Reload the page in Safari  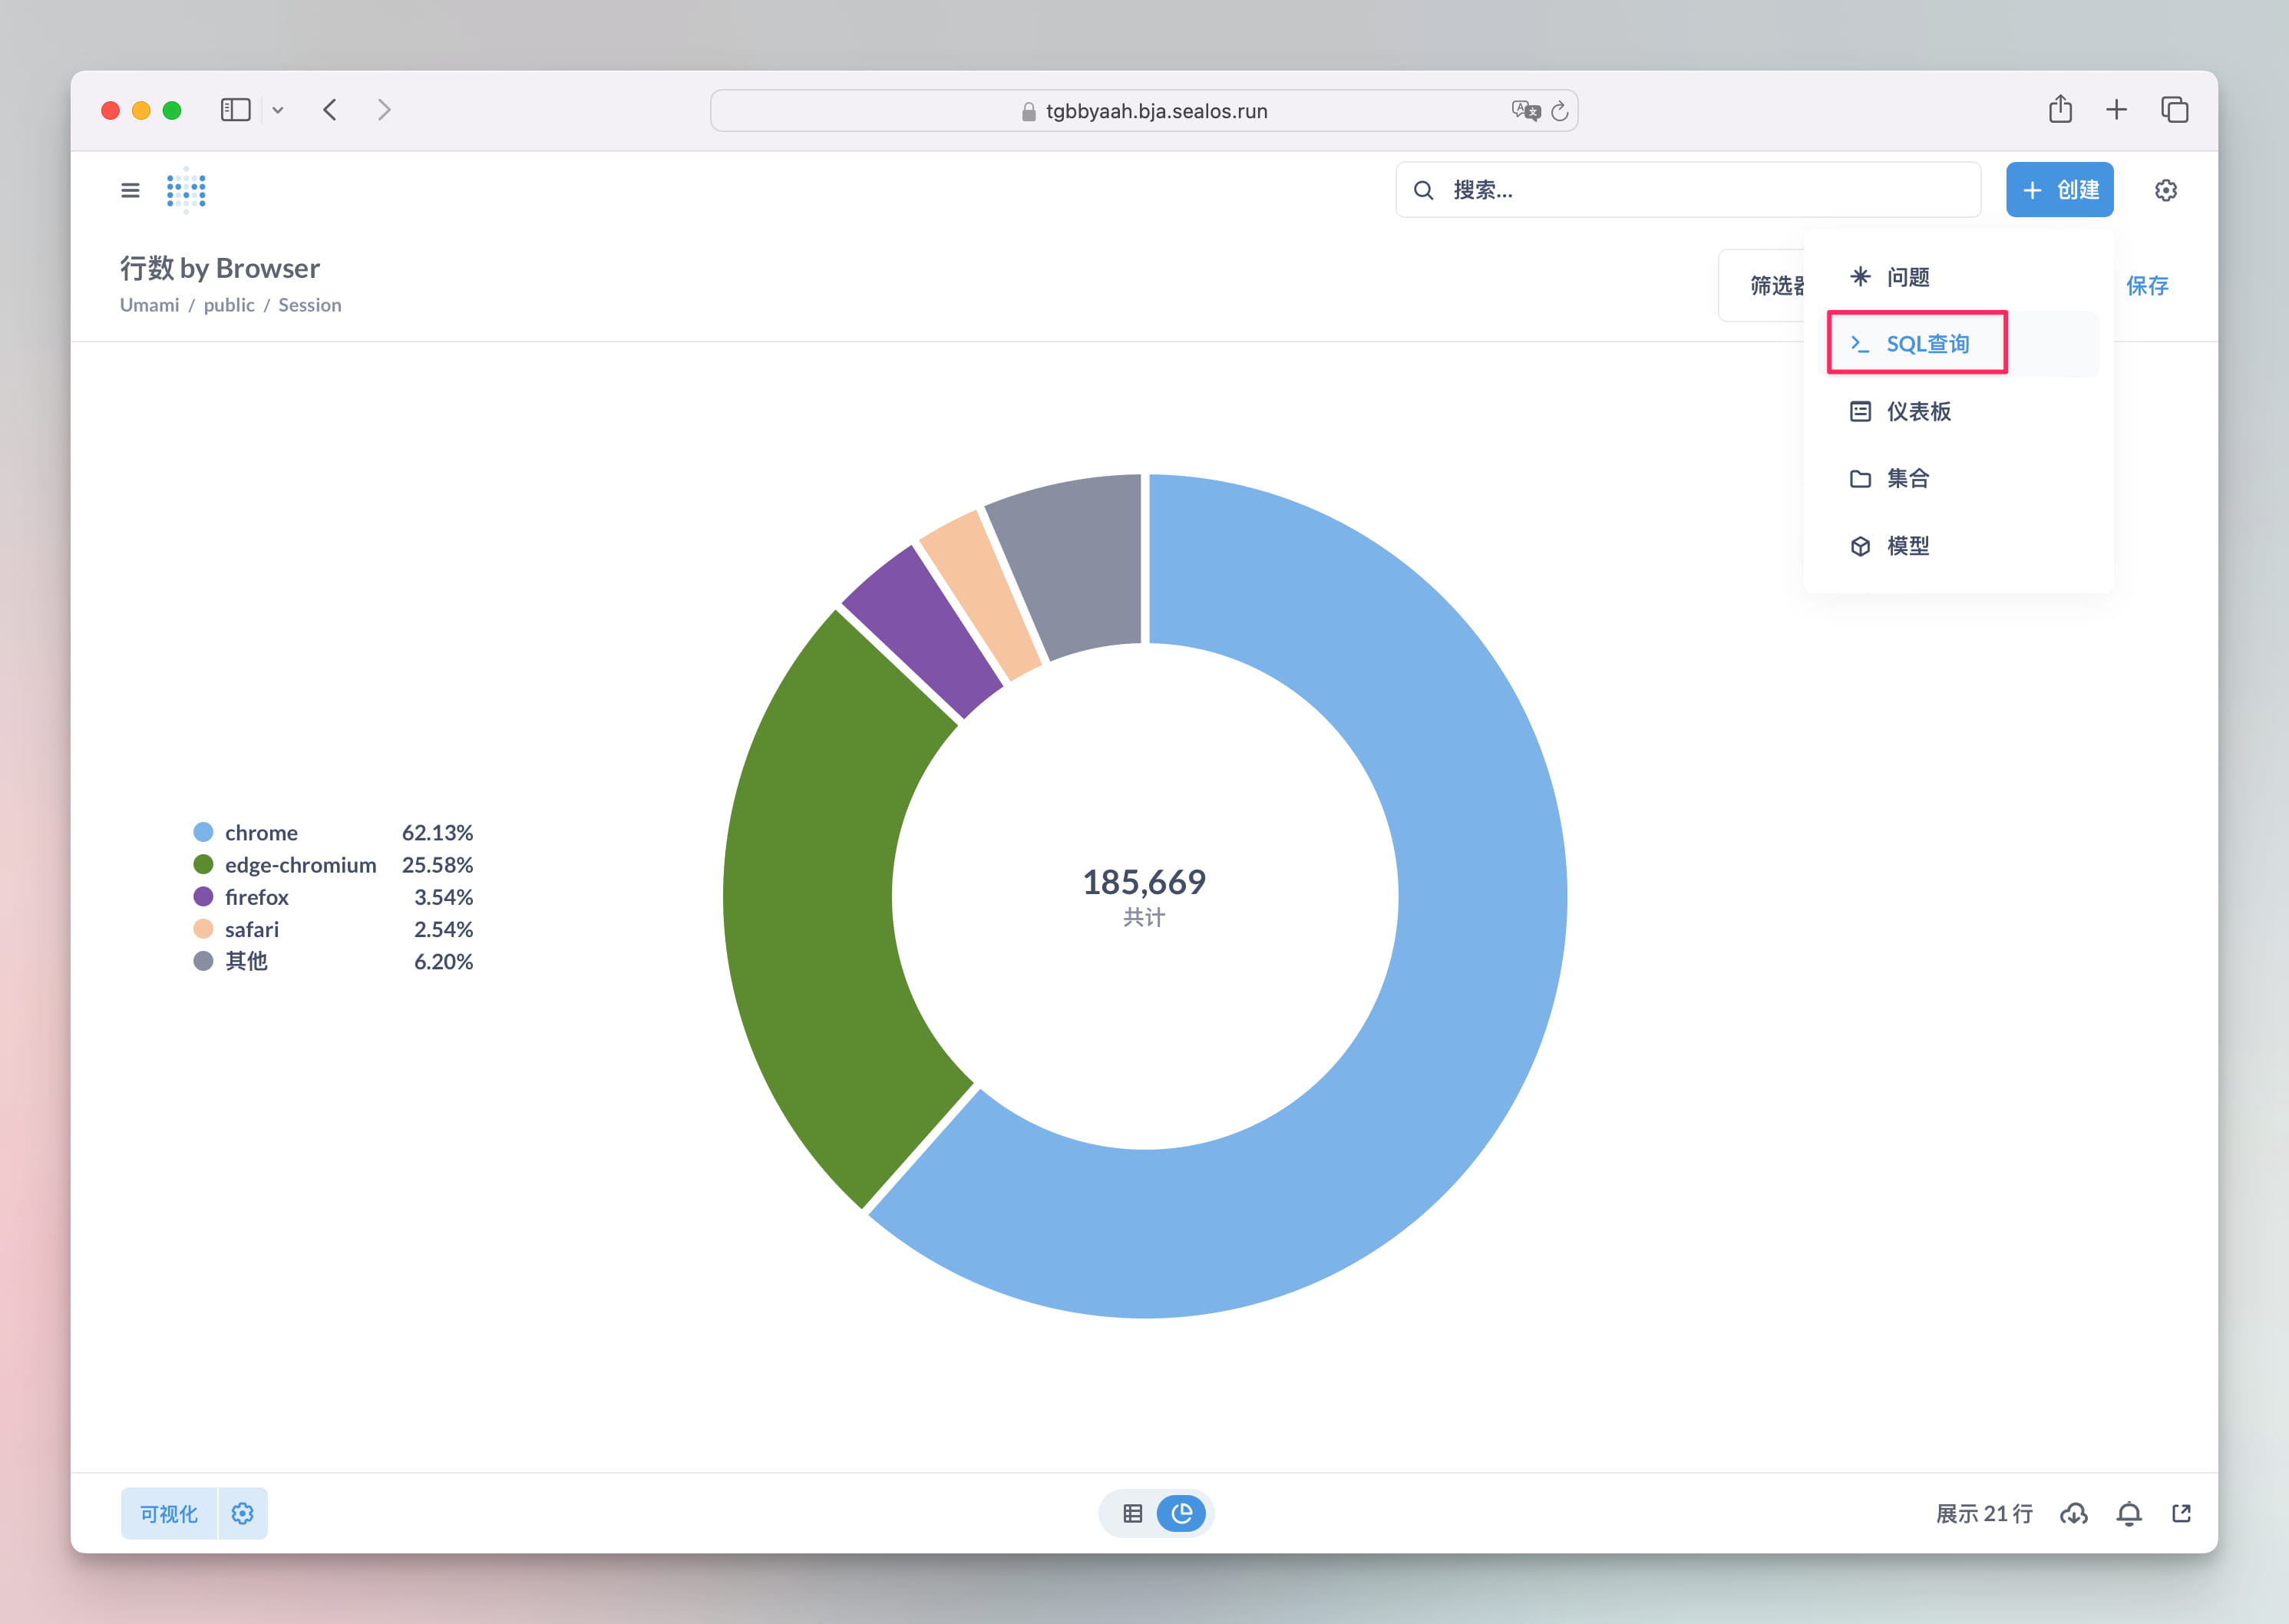(1559, 111)
